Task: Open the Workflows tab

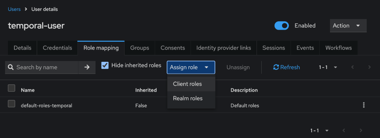Action: [x=339, y=48]
